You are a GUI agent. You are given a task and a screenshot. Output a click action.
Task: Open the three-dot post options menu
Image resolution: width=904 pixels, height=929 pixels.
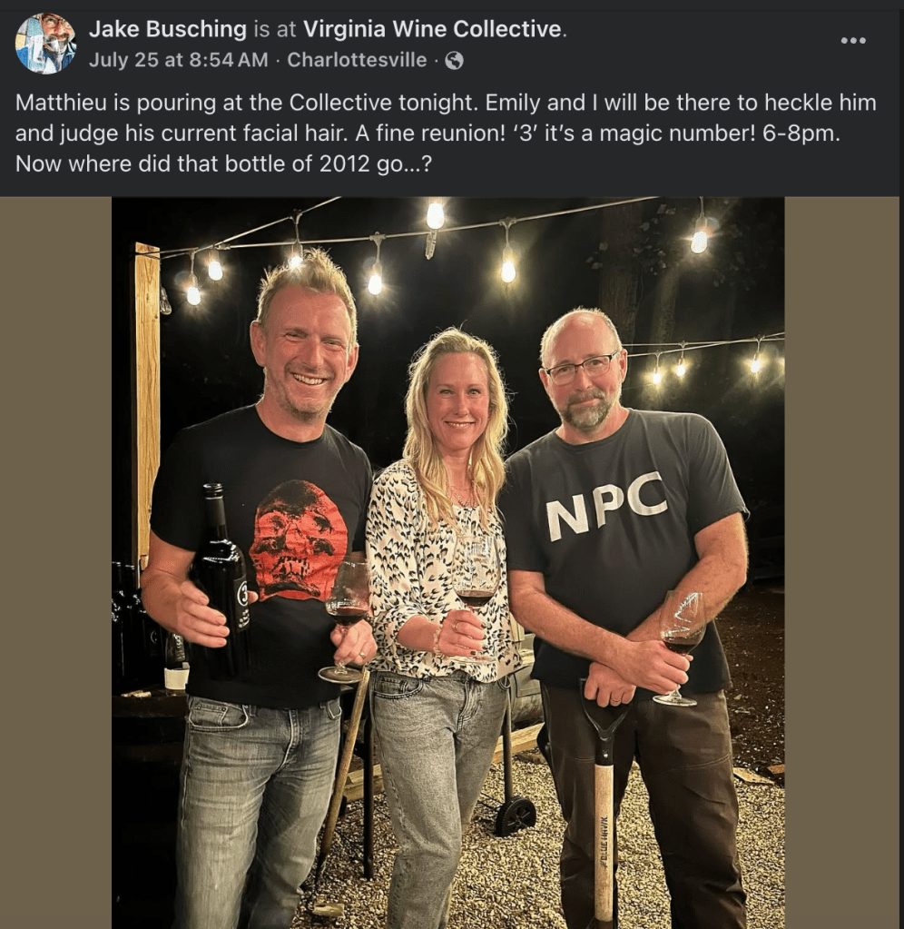click(852, 41)
